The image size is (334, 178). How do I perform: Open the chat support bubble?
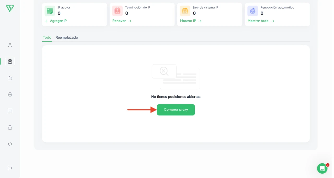tap(322, 168)
